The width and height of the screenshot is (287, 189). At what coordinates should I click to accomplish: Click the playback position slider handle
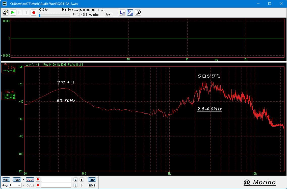pos(39,15)
